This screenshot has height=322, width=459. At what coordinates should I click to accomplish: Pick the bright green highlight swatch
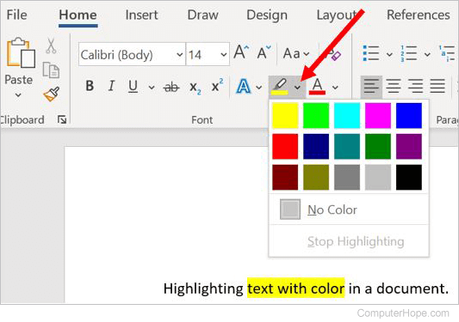(316, 115)
